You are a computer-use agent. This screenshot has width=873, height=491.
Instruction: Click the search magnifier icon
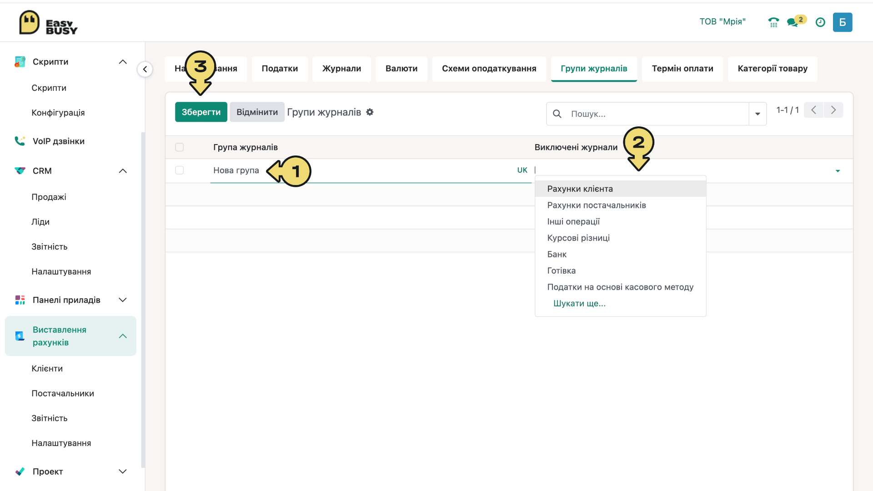(557, 114)
